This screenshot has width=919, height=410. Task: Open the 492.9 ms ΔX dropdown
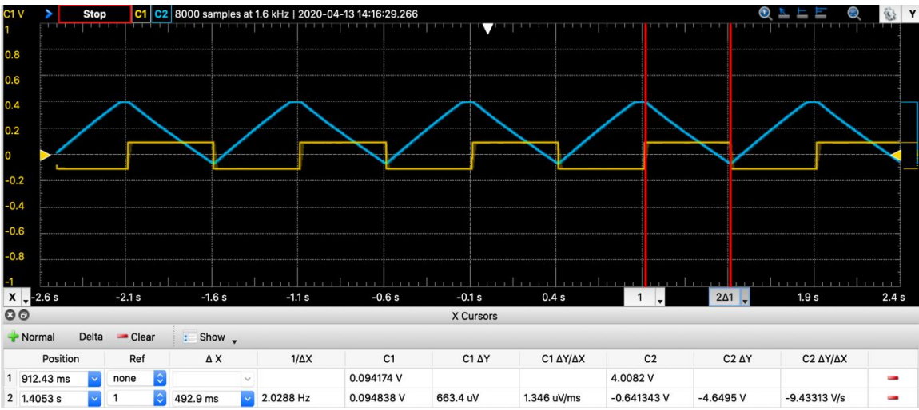point(247,398)
